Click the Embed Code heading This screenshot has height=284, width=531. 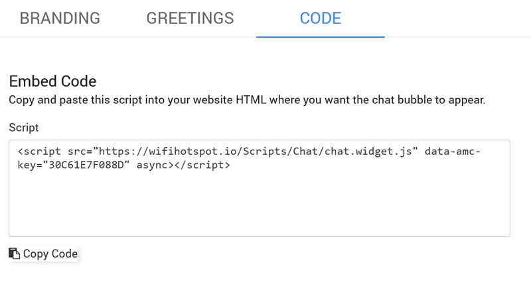pos(52,81)
